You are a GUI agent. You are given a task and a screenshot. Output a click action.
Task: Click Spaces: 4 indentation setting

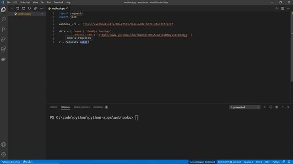(249, 162)
